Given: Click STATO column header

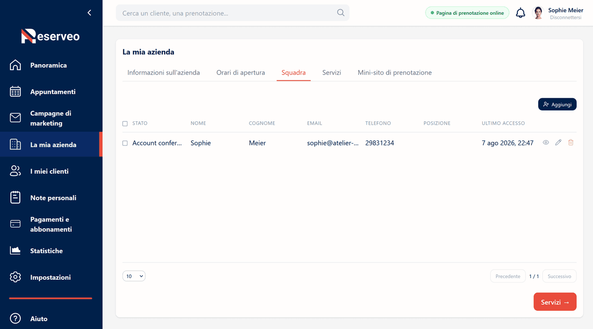Looking at the screenshot, I should [x=140, y=123].
